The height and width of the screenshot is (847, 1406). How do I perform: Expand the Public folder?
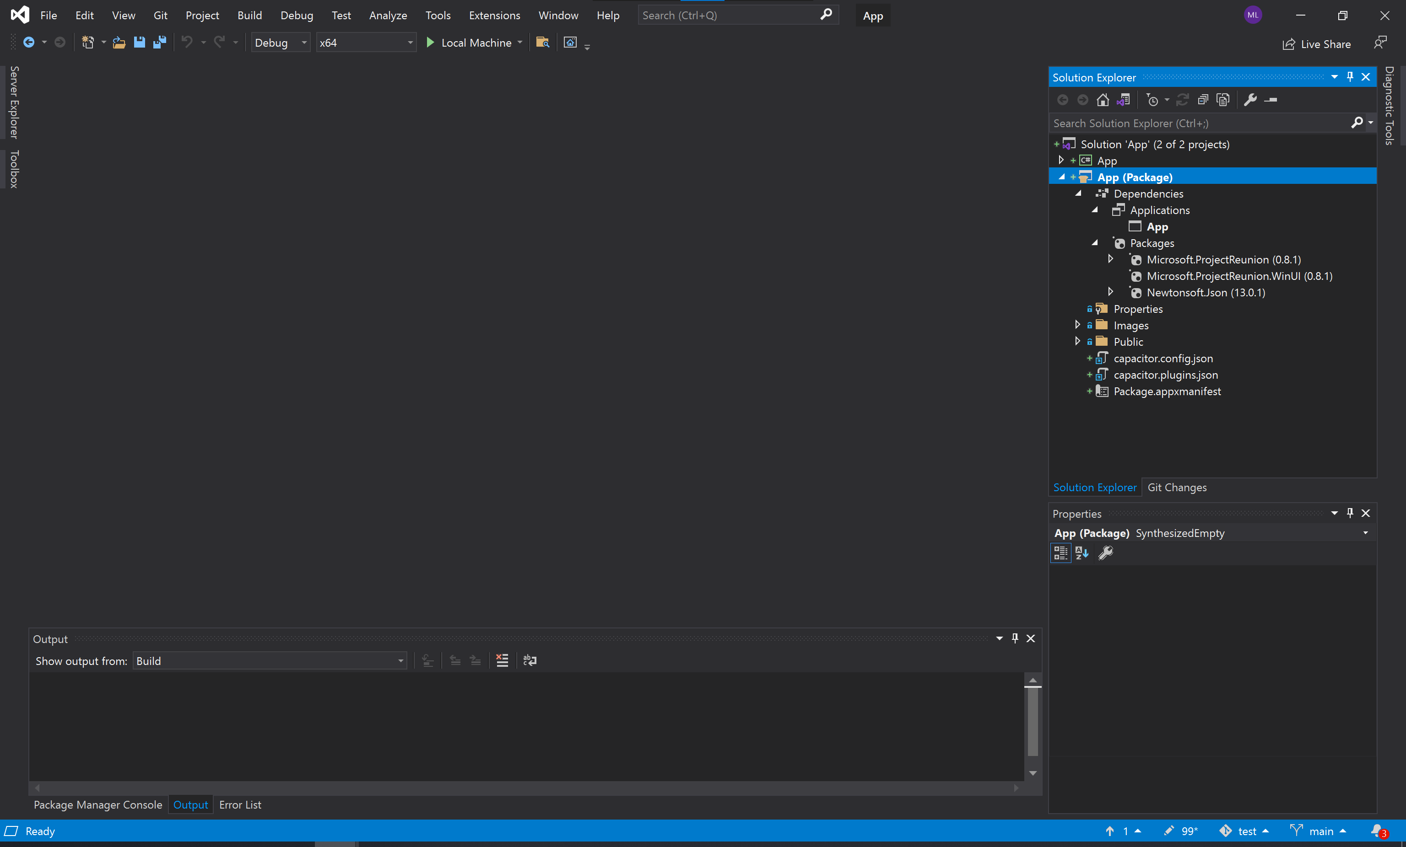pos(1077,342)
